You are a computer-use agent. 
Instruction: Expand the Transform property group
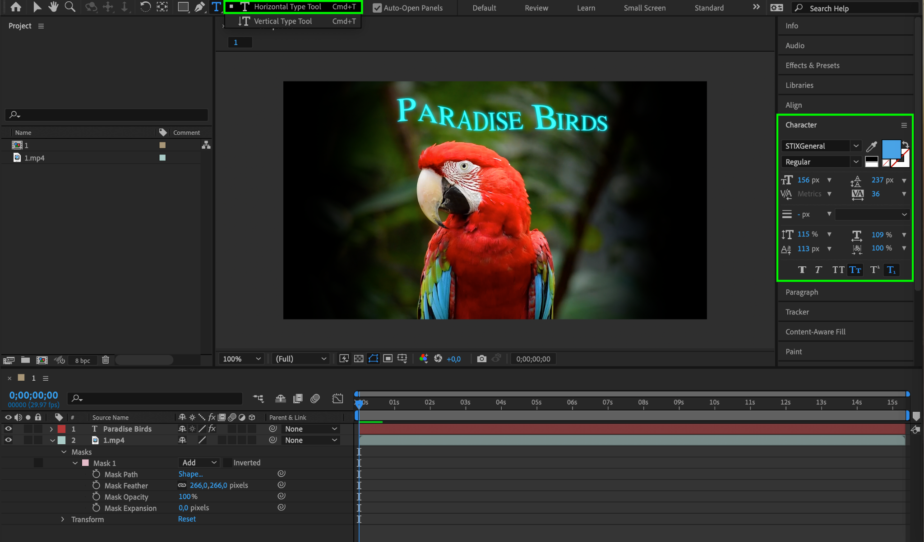(x=63, y=519)
